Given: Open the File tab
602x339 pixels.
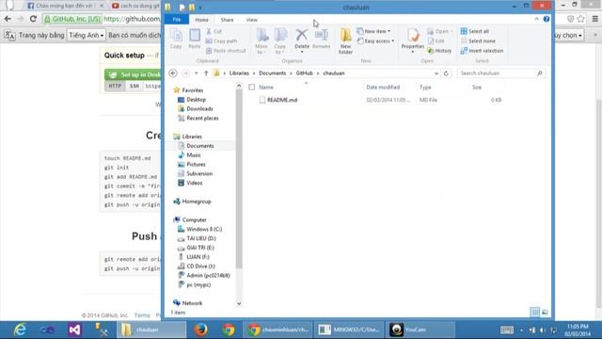Looking at the screenshot, I should tap(177, 19).
